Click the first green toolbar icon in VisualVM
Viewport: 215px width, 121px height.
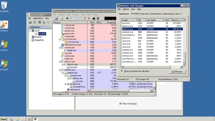(x=40, y=22)
